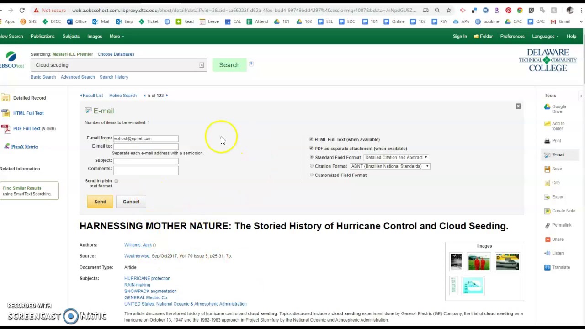This screenshot has height=329, width=585.
Task: Open HTML Full Text icon
Action: coord(6,113)
